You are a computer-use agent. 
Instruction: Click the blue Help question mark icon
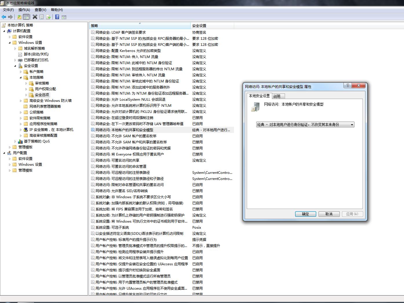click(x=57, y=17)
